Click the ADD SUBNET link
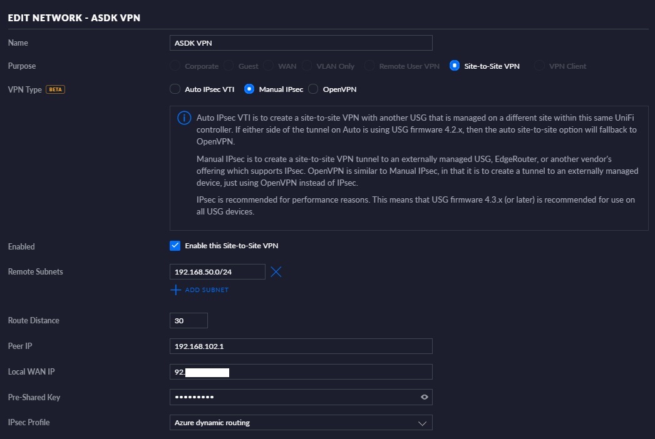 pyautogui.click(x=207, y=290)
